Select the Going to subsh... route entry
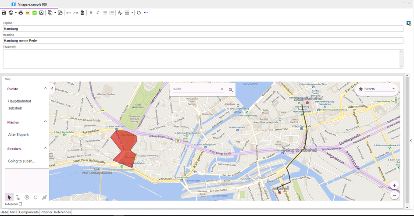This screenshot has height=216, width=414. point(21,161)
